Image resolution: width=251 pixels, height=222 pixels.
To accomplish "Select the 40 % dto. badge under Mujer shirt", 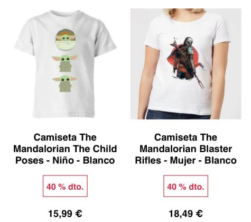I will (185, 186).
